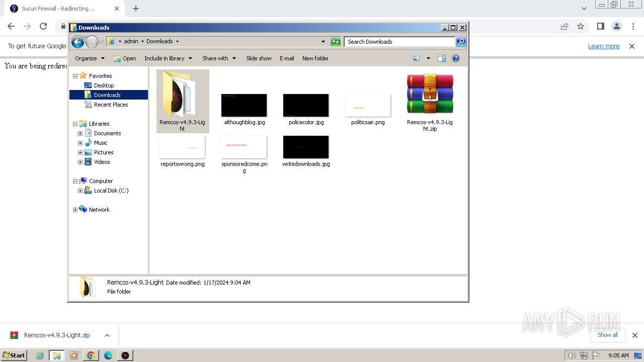Select the Remcos-v4.9.3-Light.zip WinRAR icon

pos(430,94)
